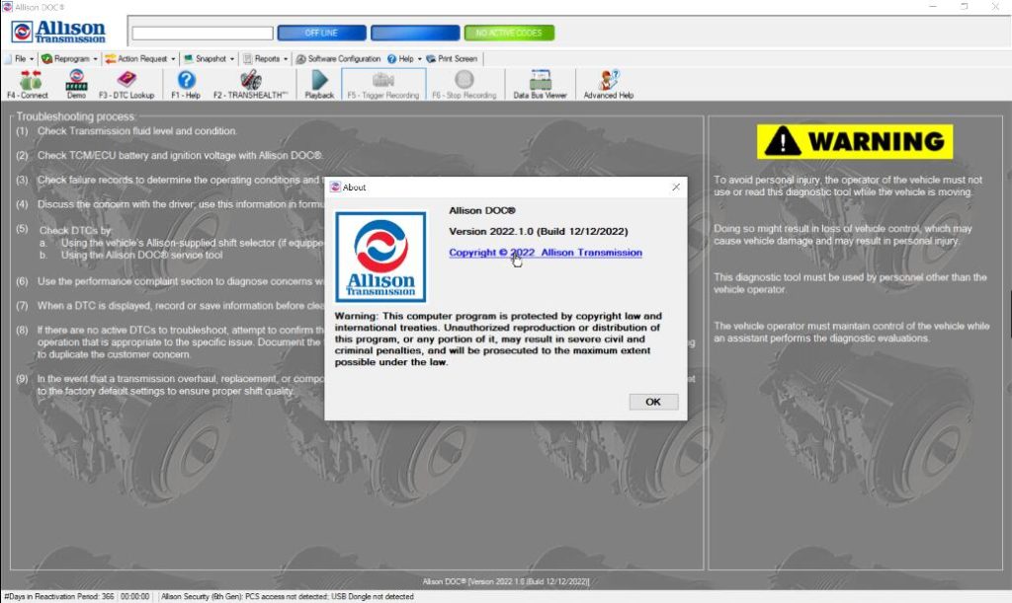Image resolution: width=1012 pixels, height=603 pixels.
Task: Launch Demo mode
Action: (75, 85)
